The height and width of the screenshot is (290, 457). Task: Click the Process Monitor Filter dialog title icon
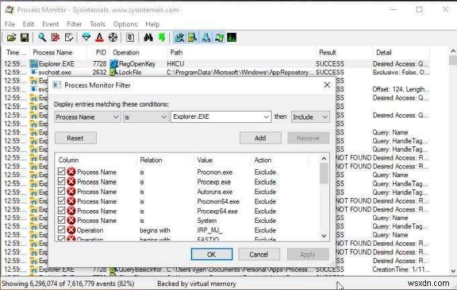pos(57,85)
